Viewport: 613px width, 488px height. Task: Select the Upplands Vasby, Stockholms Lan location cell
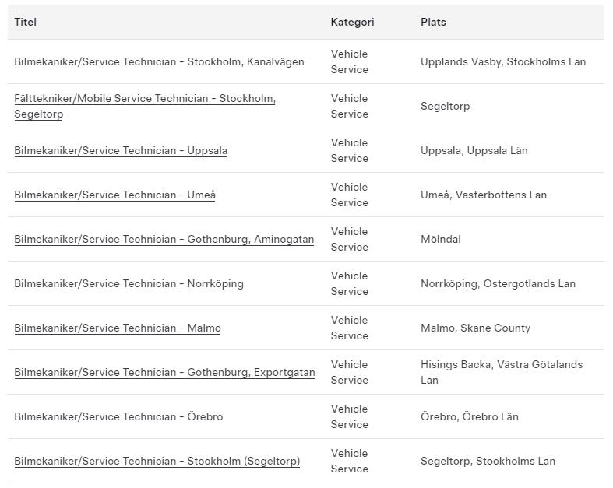(x=502, y=62)
